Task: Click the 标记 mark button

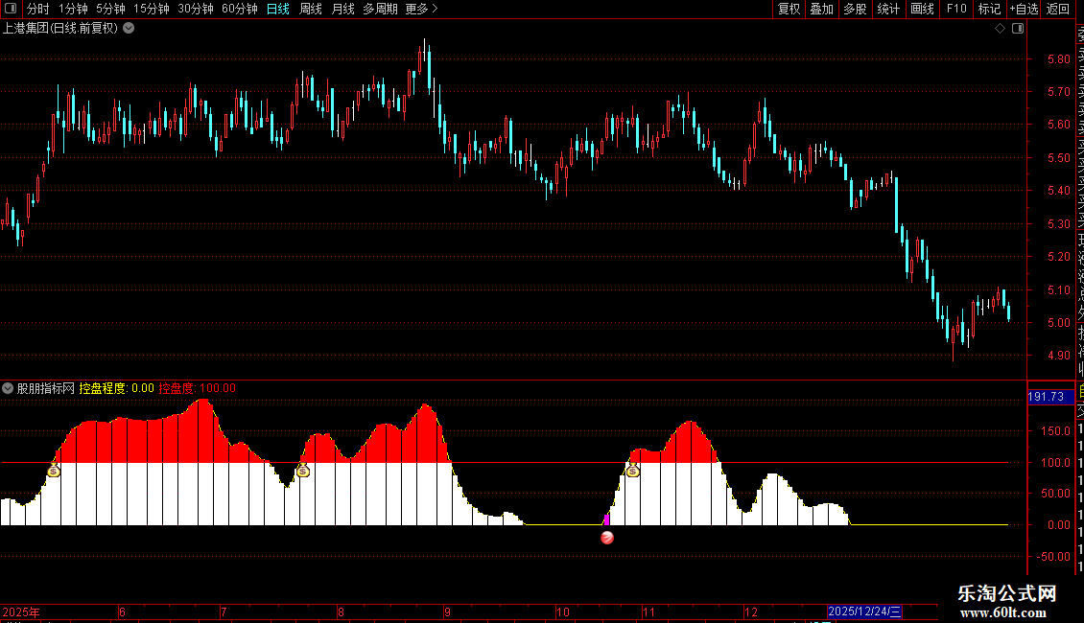Action: click(989, 9)
